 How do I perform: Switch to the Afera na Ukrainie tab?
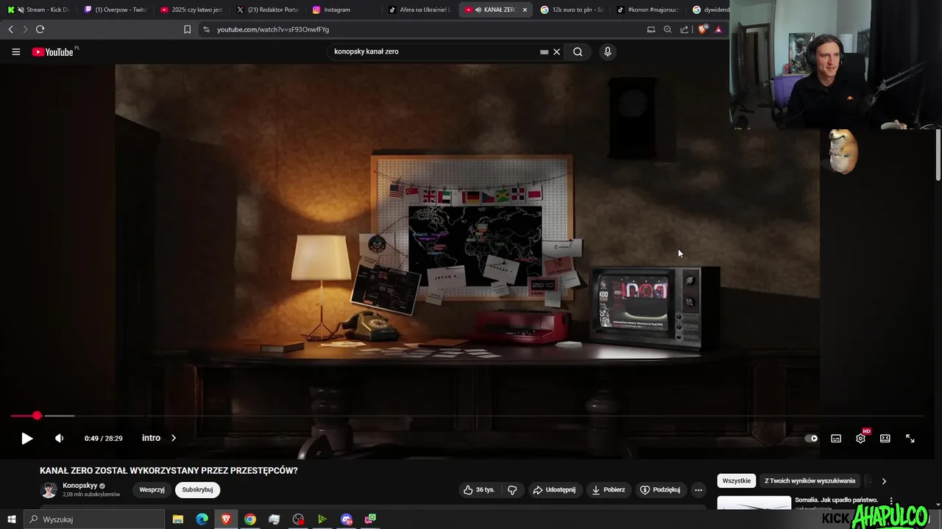click(419, 10)
